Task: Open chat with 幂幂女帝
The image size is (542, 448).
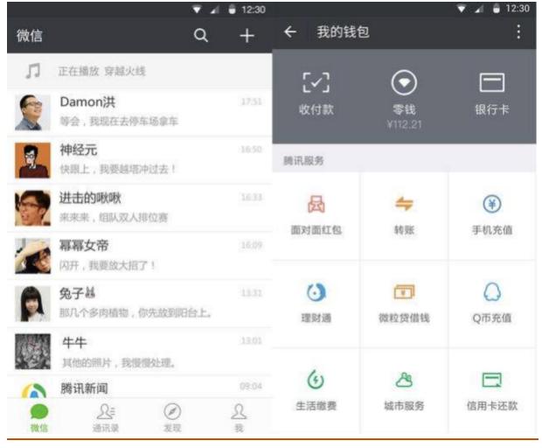Action: pos(140,256)
